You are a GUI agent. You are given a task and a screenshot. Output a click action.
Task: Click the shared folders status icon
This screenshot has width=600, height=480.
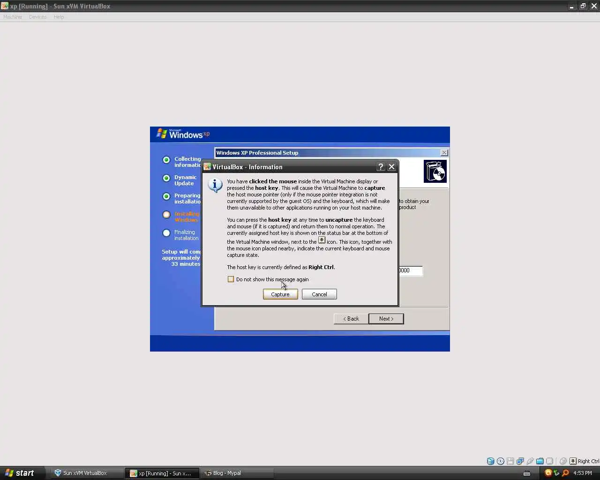(x=540, y=461)
